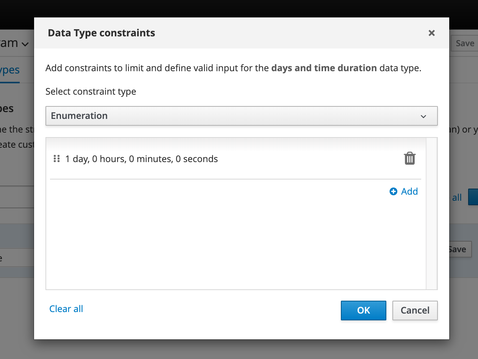Grab the drag handle of the enumeration row
This screenshot has width=478, height=359.
57,159
